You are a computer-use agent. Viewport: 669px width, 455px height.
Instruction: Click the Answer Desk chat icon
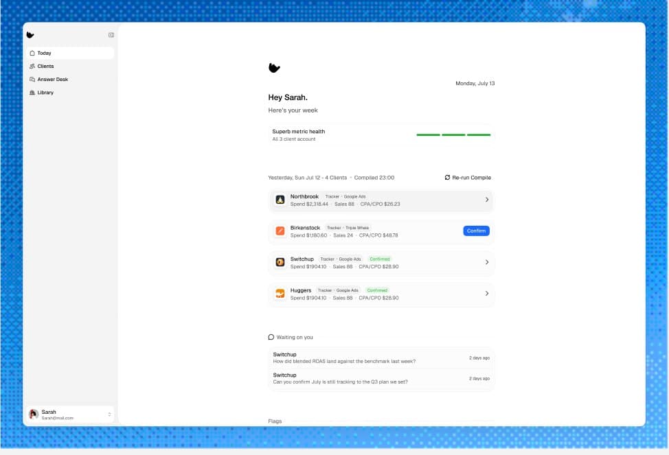[32, 80]
